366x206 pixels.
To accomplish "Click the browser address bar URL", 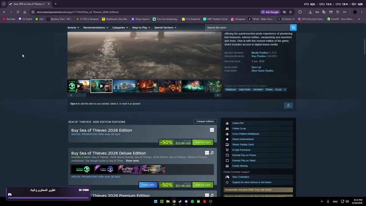I will [x=78, y=12].
